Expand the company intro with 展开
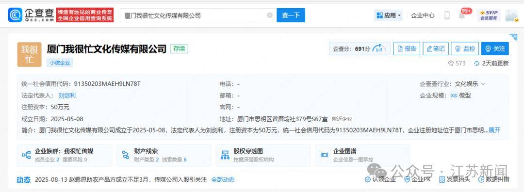Image resolution: width=524 pixels, height=192 pixels. 494,130
